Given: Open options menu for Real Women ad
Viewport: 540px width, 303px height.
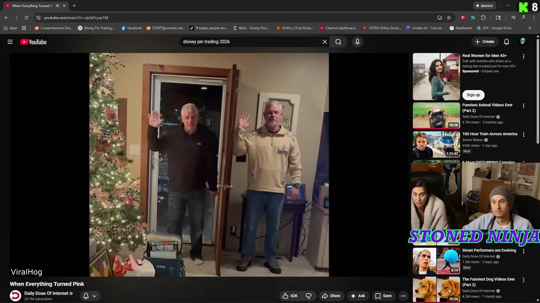Looking at the screenshot, I should pyautogui.click(x=524, y=56).
